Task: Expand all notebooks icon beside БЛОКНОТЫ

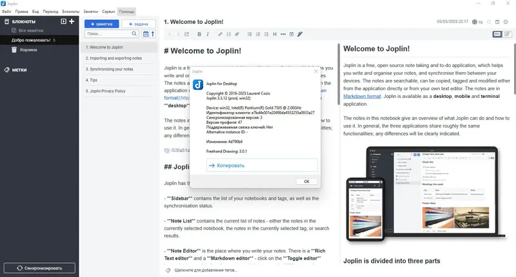Action: (63, 21)
